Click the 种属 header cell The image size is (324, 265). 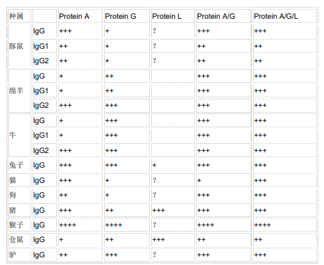click(x=19, y=16)
